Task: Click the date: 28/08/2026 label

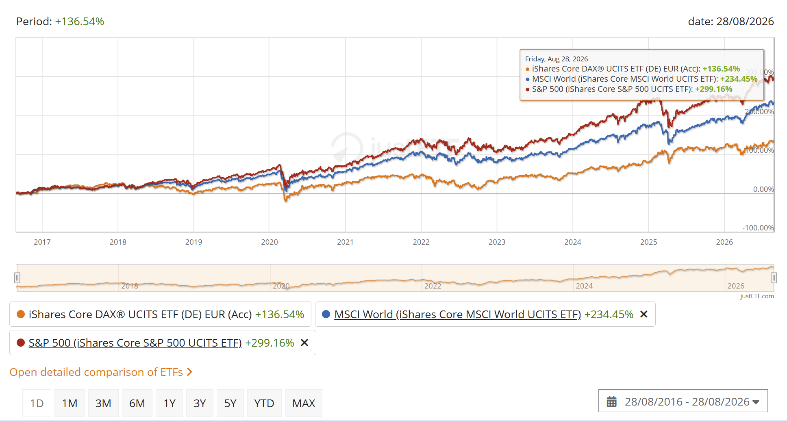Action: click(x=731, y=22)
